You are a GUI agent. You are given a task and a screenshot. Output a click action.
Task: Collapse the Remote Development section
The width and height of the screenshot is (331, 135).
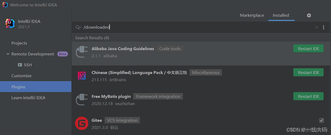click(x=8, y=54)
